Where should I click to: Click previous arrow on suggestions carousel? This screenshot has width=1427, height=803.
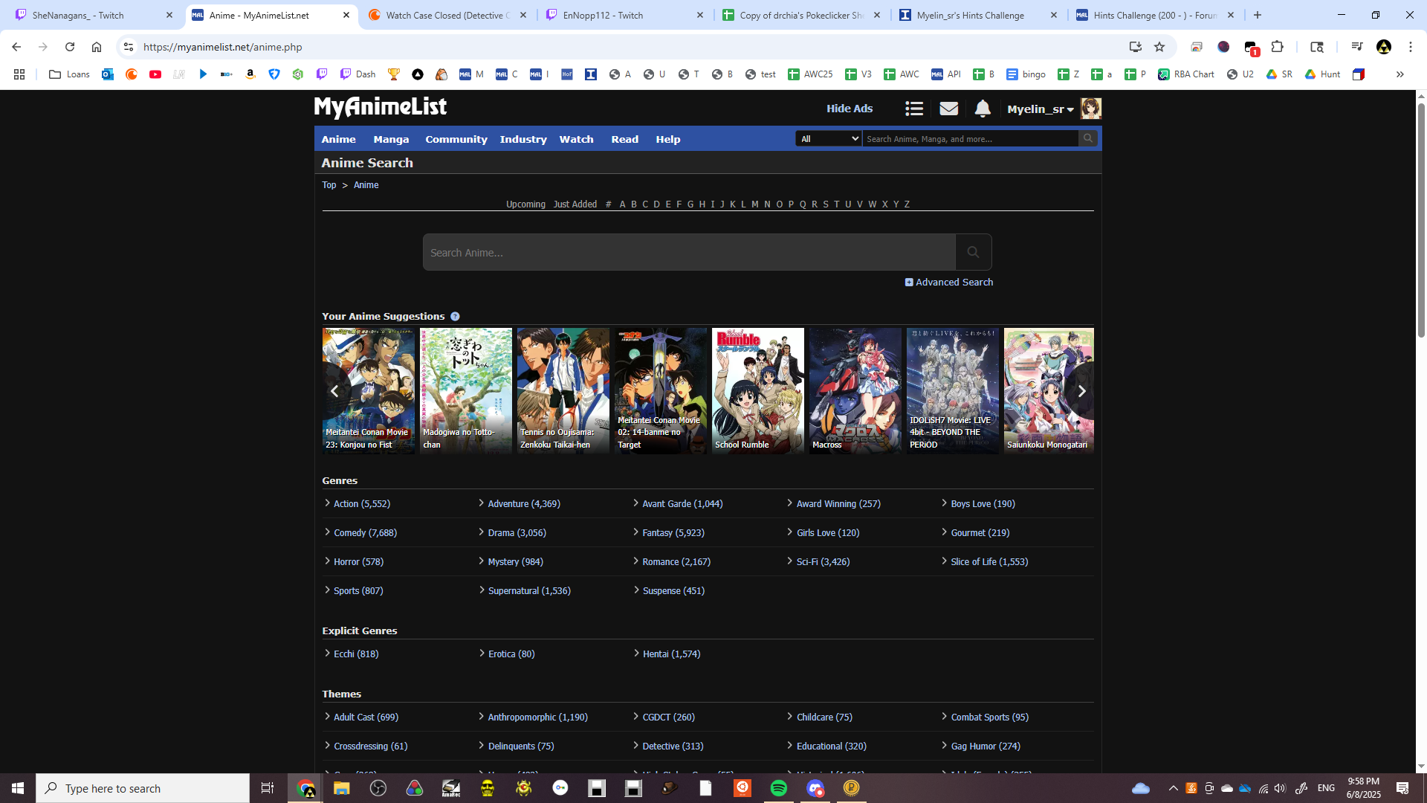click(334, 391)
